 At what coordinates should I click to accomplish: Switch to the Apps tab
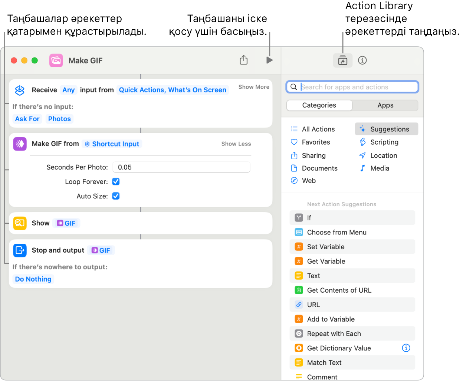385,105
